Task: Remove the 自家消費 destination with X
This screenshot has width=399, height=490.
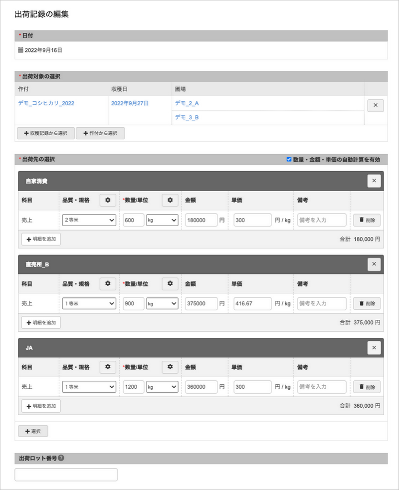Action: tap(374, 181)
